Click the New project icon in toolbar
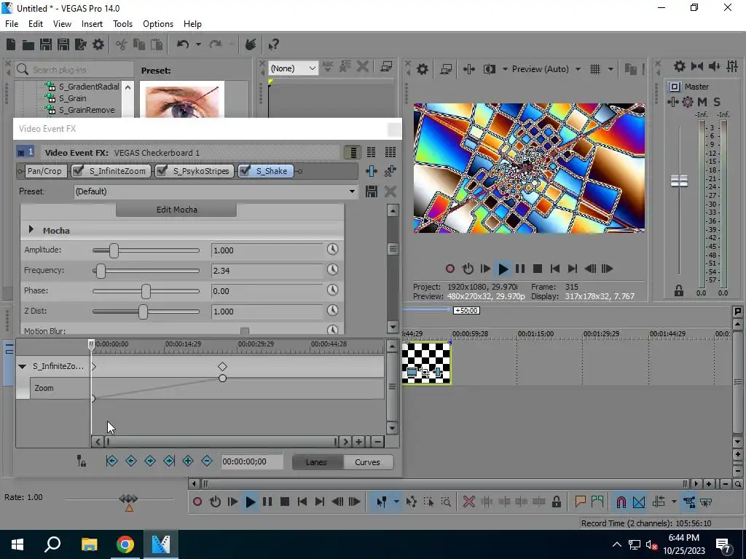This screenshot has height=559, width=746. click(x=11, y=44)
